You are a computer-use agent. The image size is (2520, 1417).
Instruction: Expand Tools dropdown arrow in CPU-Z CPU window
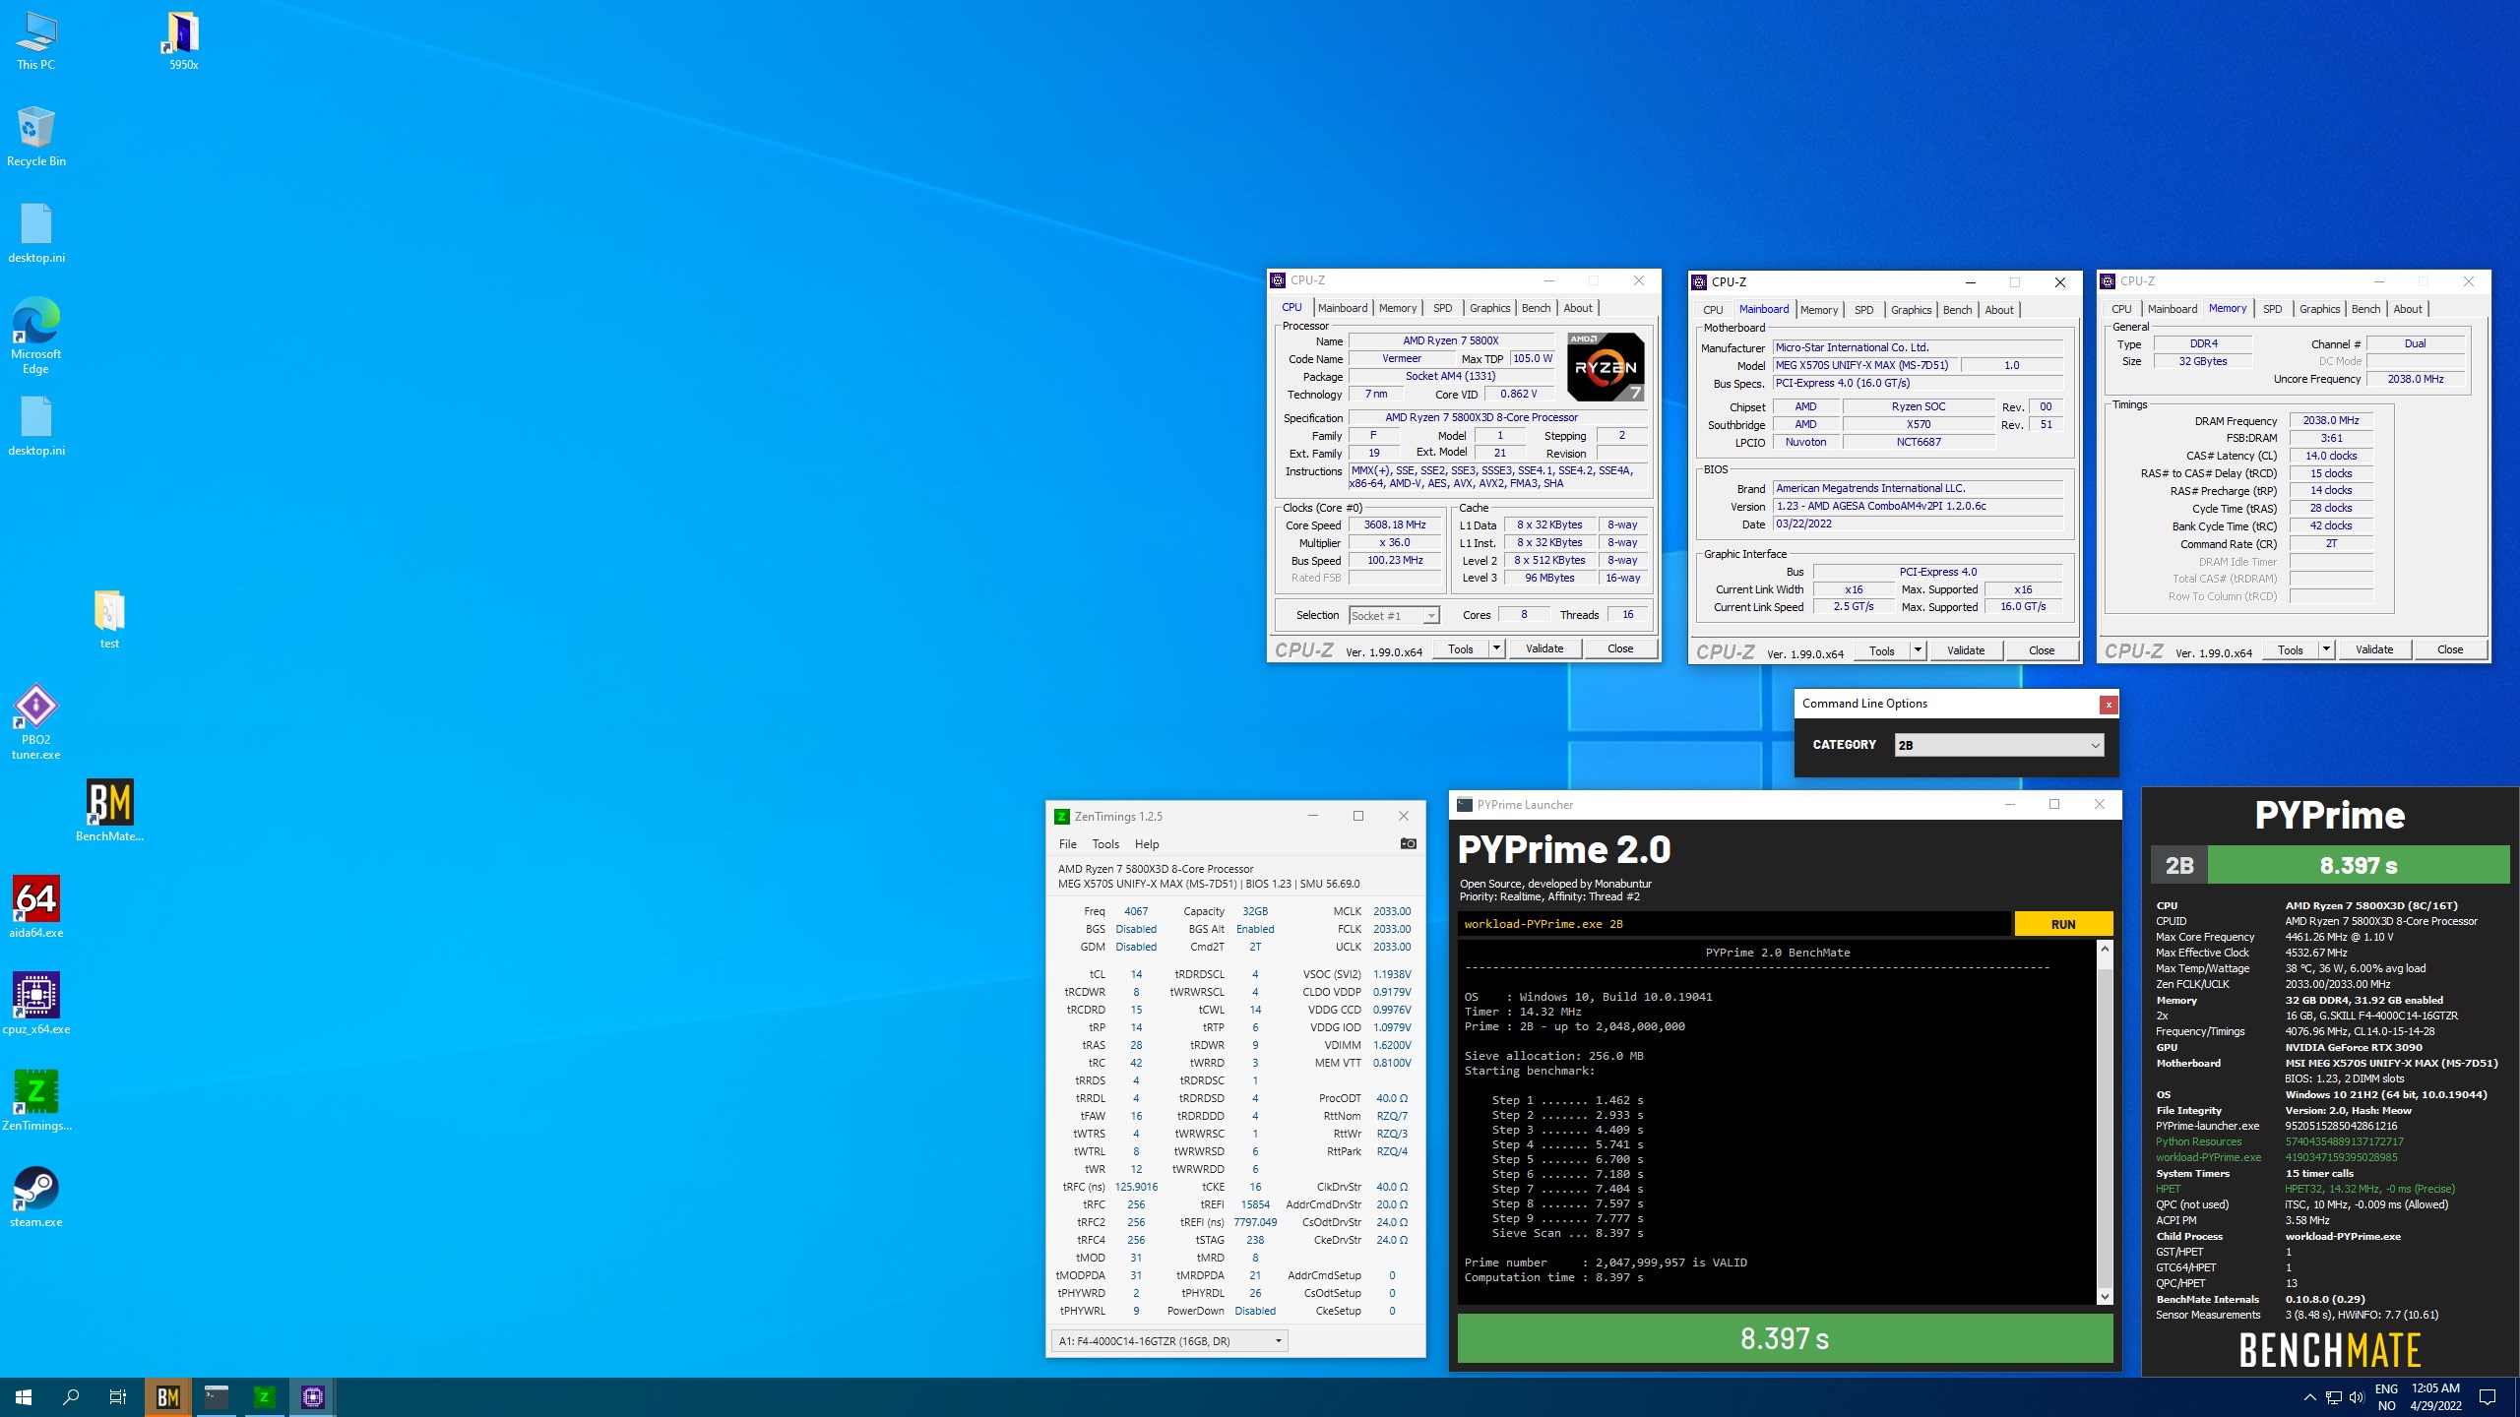1496,648
